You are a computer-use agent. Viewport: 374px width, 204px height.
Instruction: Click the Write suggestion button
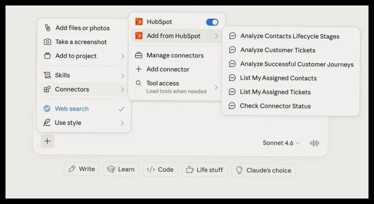(82, 169)
